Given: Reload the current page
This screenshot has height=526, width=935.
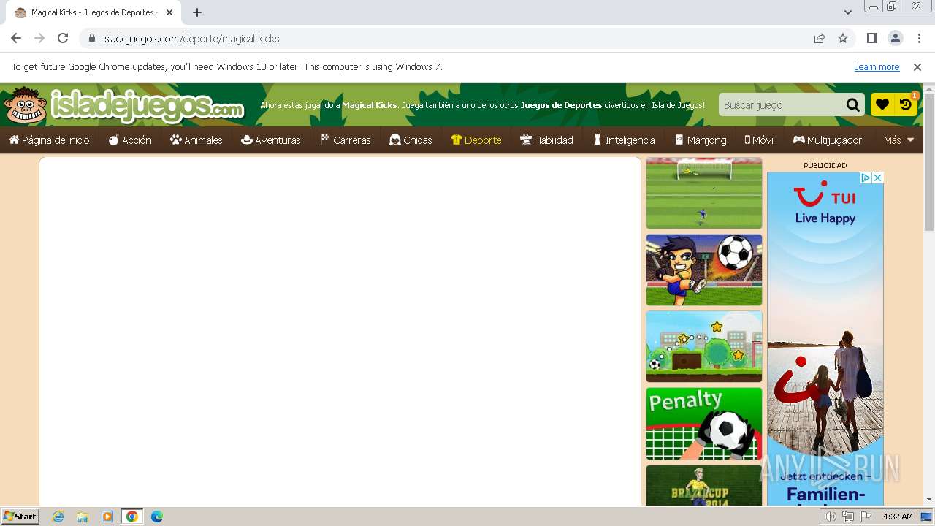Looking at the screenshot, I should click(63, 38).
